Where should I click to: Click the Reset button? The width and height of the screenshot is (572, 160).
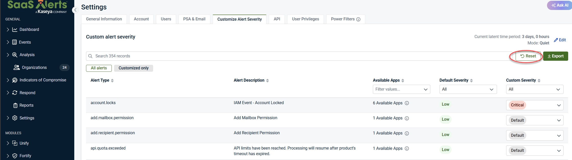528,56
